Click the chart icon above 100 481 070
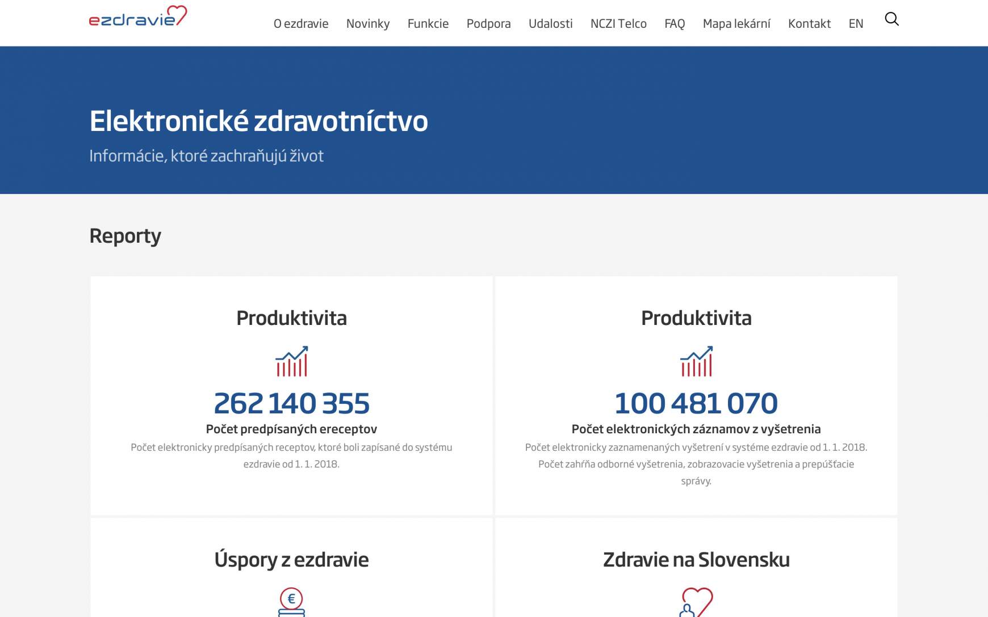Image resolution: width=988 pixels, height=617 pixels. pos(696,361)
